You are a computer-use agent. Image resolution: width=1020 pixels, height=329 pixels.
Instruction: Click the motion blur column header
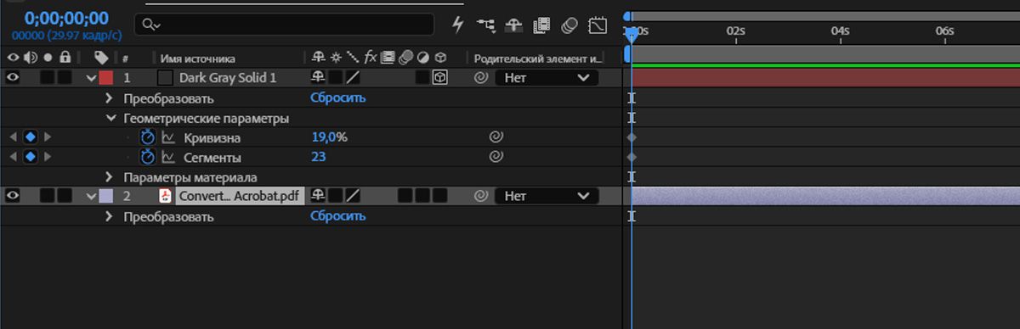(x=405, y=58)
